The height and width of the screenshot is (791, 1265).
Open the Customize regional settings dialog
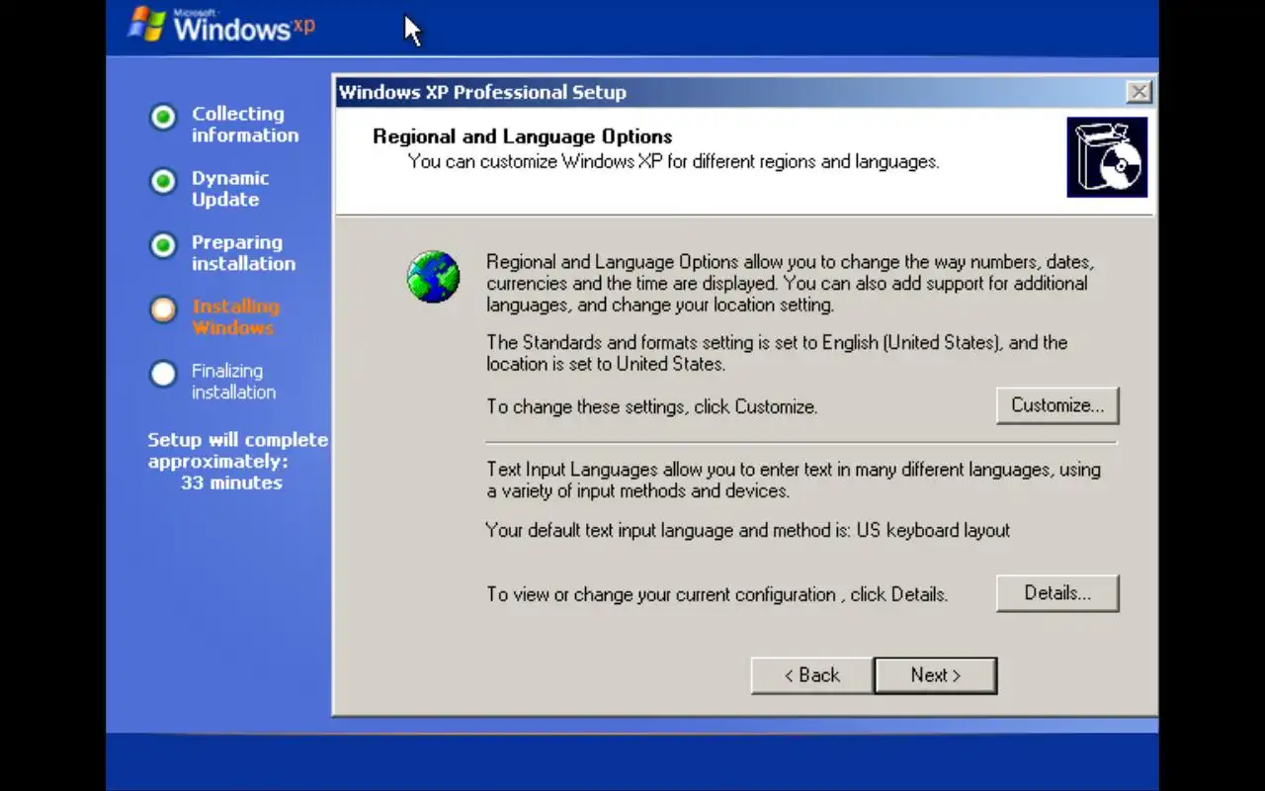(x=1057, y=405)
